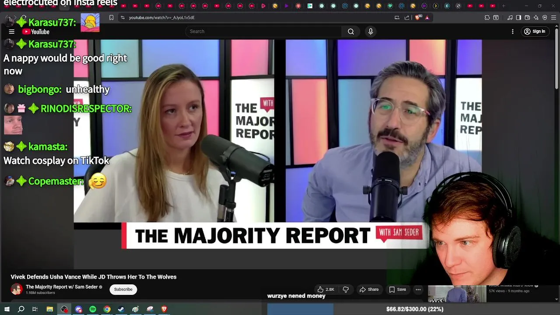Open Windows taskbar search

tap(21, 309)
